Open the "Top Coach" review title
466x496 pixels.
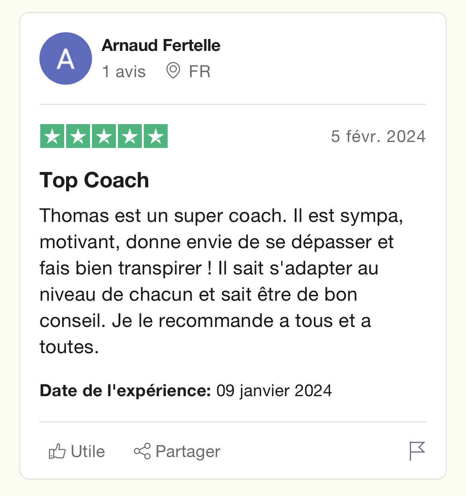94,180
